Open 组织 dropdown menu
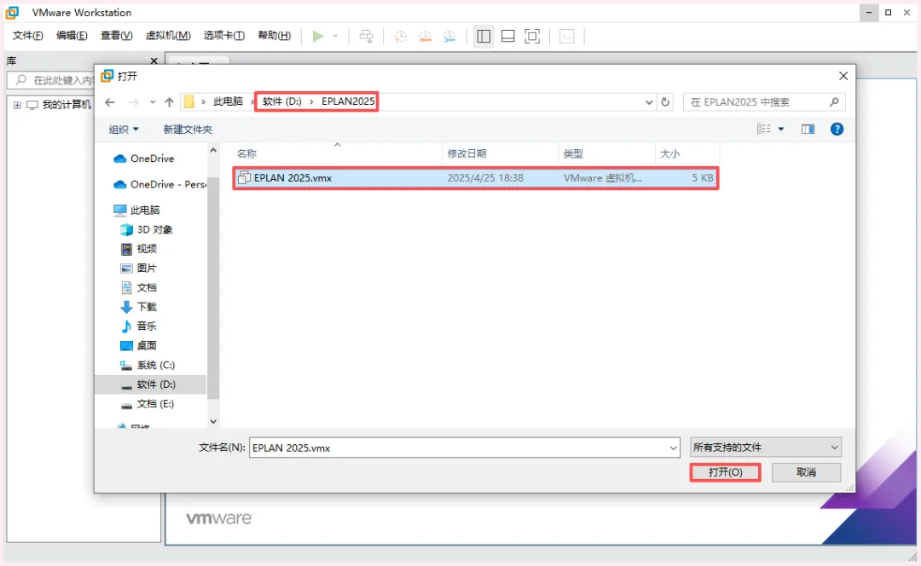 coord(124,130)
